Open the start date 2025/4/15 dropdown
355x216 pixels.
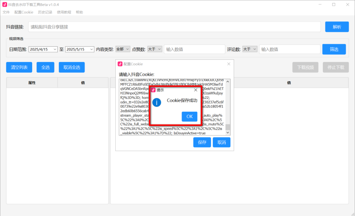[55, 49]
